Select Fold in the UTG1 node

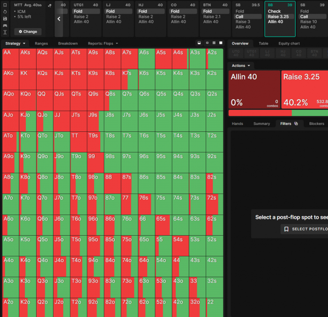tap(86, 11)
